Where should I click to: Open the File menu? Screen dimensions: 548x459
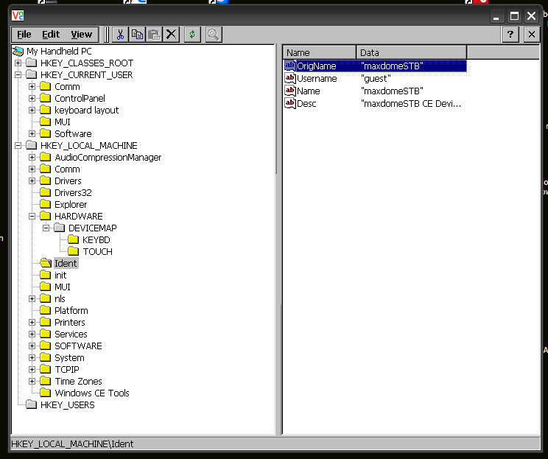tap(24, 35)
